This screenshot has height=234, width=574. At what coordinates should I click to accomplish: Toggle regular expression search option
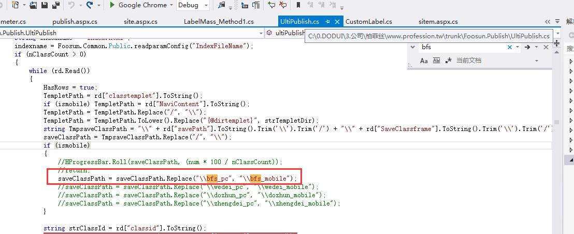[449, 61]
